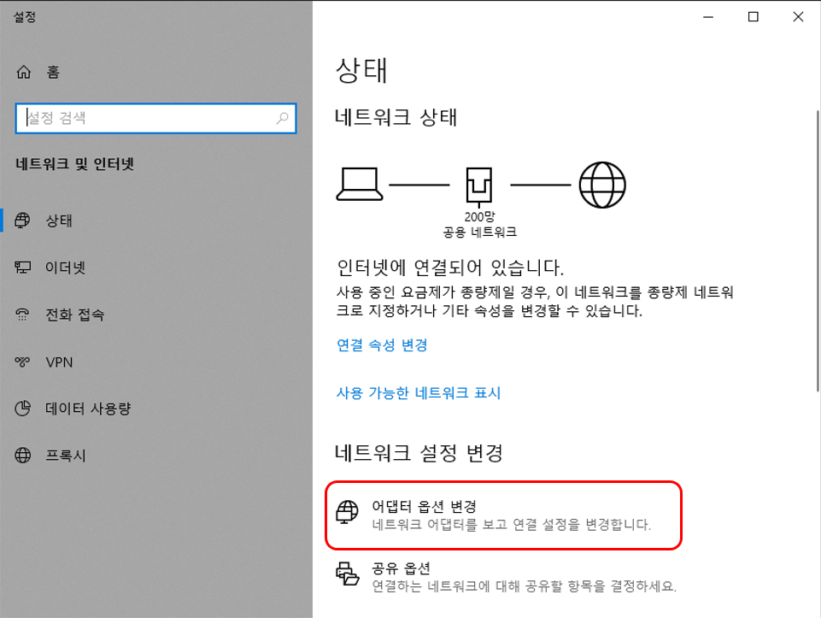Click the search magnifier in the search box
Viewport: 821px width, 618px height.
pyautogui.click(x=282, y=118)
